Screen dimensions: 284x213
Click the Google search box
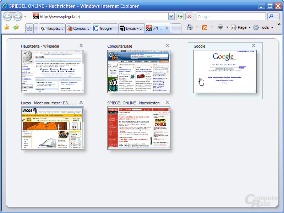pos(231,16)
